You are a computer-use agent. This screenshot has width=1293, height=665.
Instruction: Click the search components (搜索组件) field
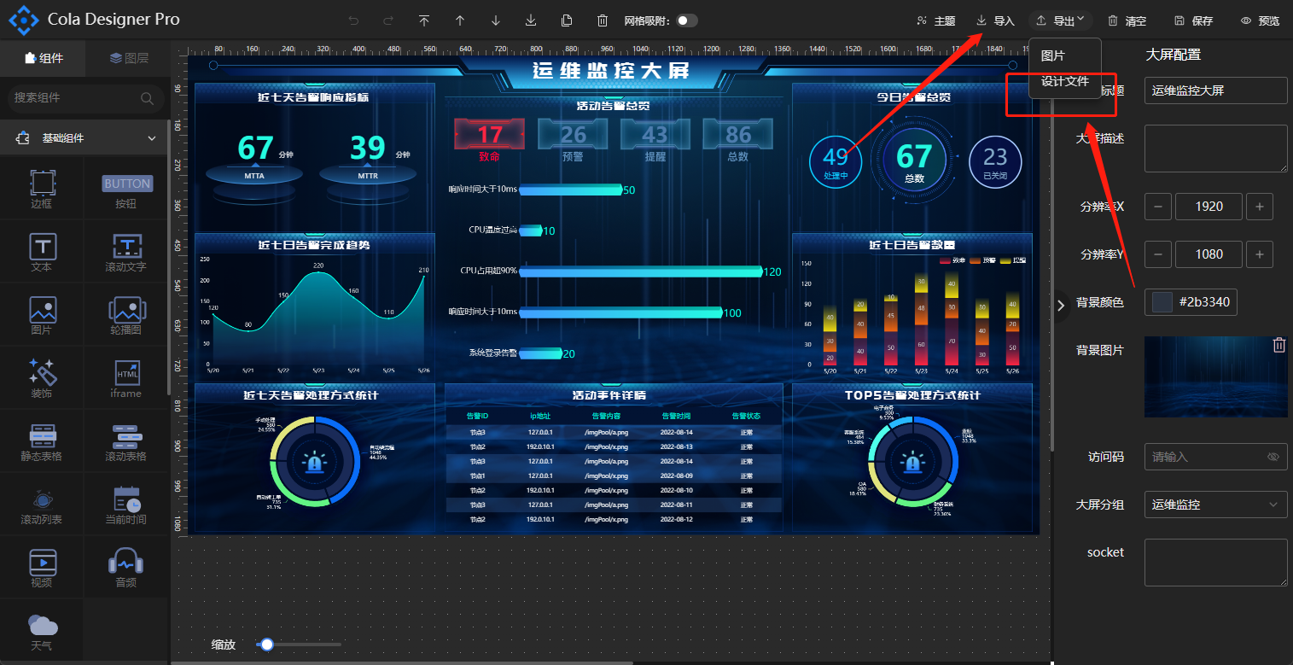pos(75,98)
